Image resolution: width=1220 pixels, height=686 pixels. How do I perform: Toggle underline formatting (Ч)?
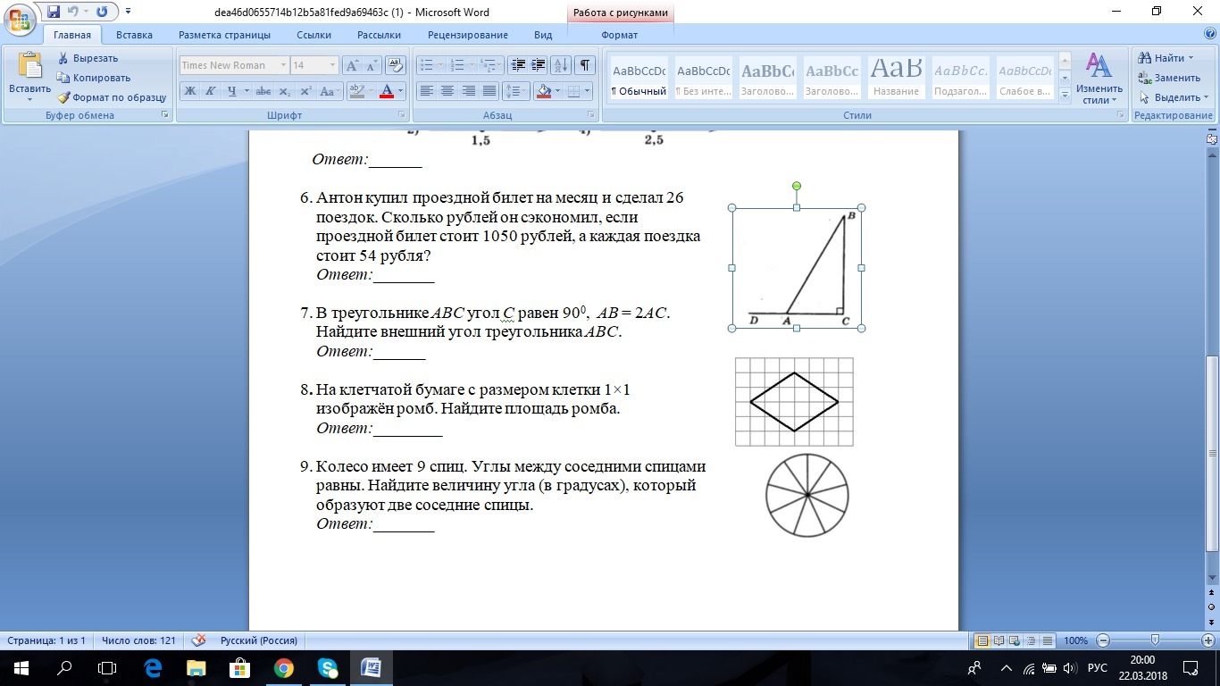pos(232,91)
